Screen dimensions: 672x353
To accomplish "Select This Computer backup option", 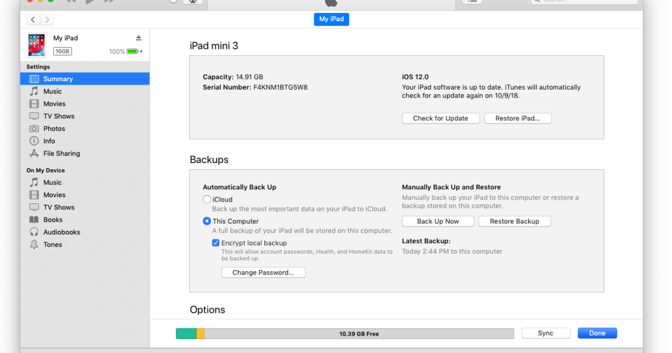I will click(207, 221).
